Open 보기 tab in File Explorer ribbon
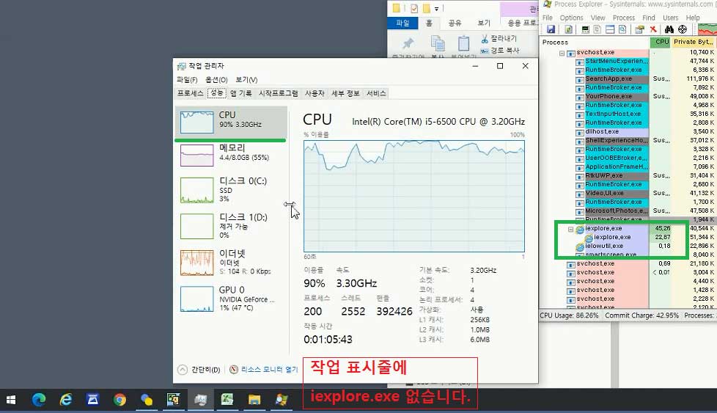The image size is (717, 413). 484,23
